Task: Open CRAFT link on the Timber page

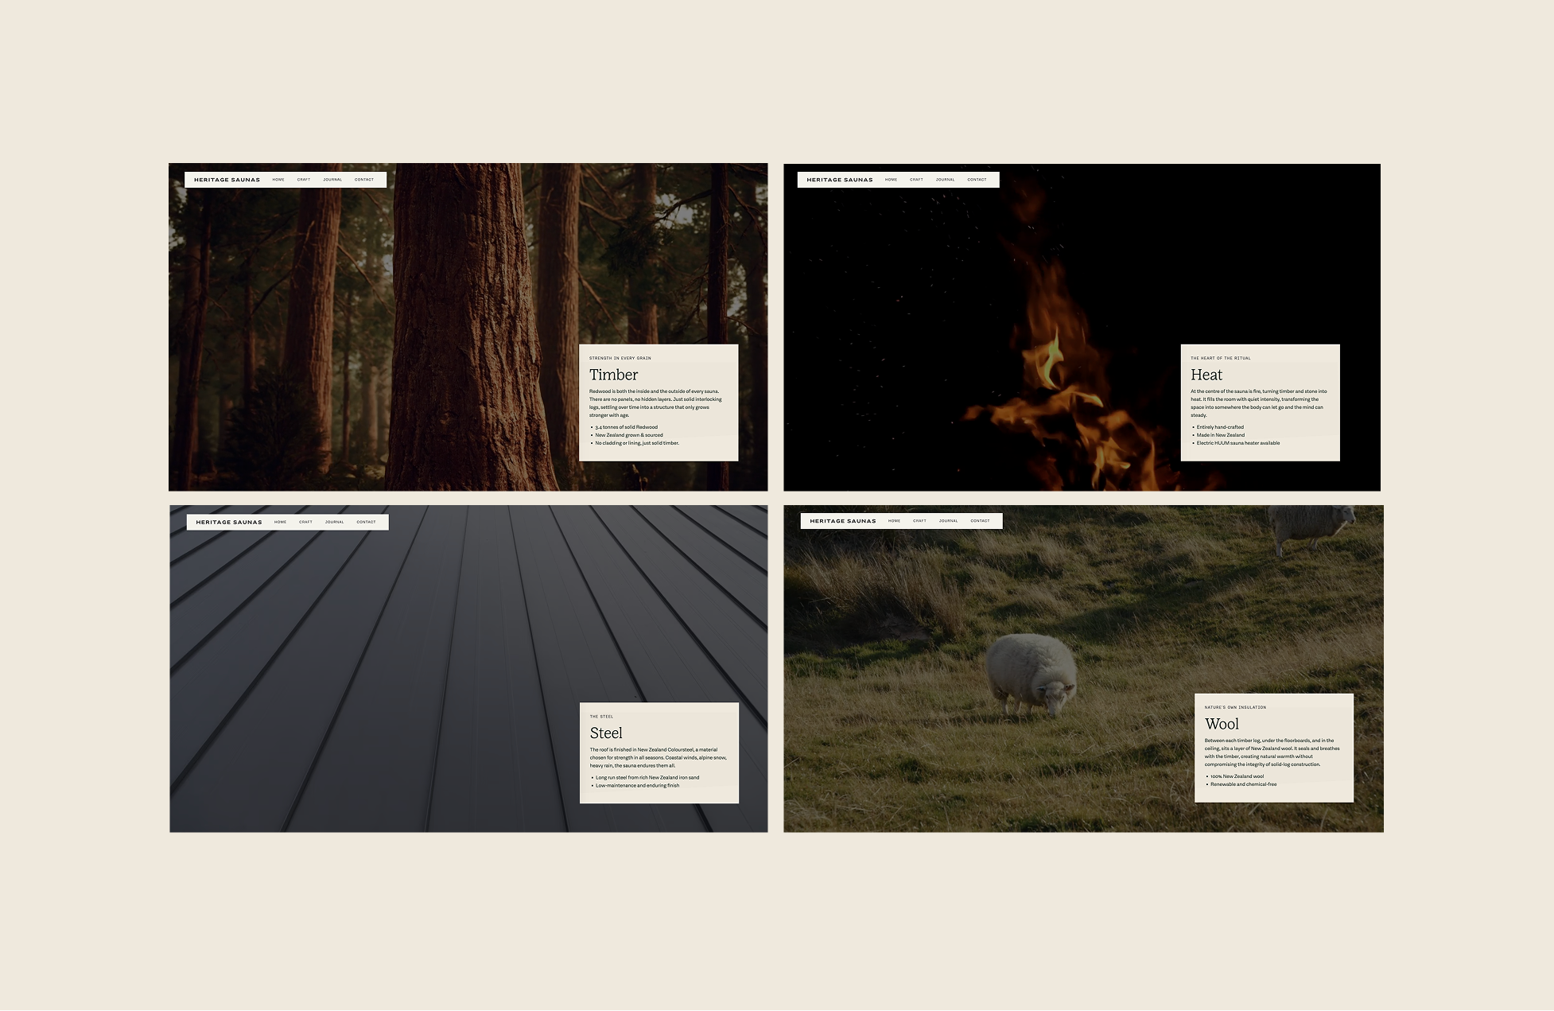Action: click(304, 180)
